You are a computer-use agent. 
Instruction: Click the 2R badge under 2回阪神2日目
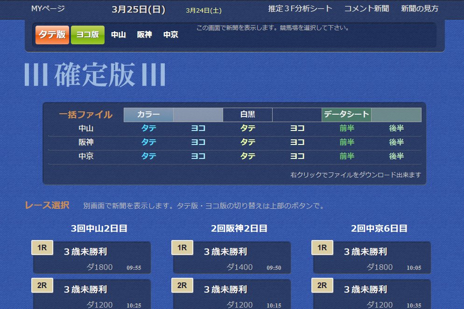[x=182, y=285]
